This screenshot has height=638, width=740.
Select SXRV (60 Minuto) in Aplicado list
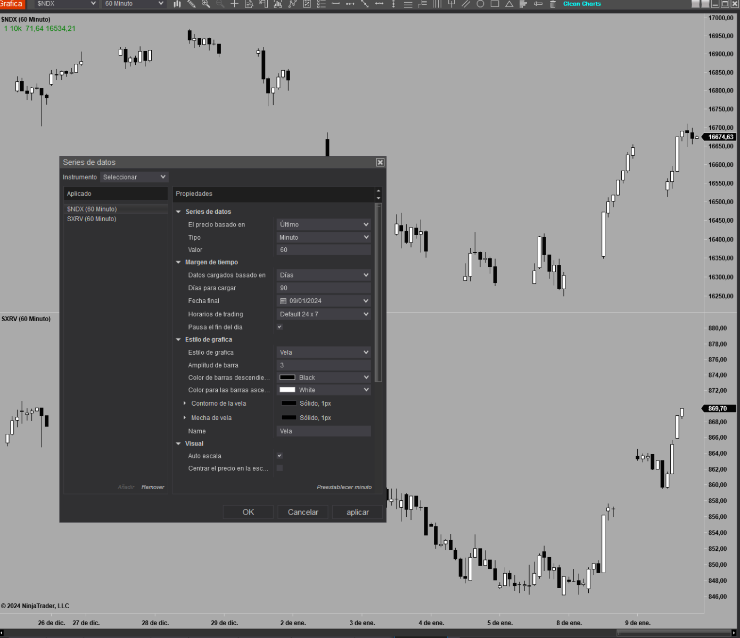click(x=116, y=219)
